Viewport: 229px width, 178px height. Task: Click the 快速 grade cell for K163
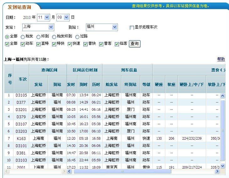pos(146,138)
